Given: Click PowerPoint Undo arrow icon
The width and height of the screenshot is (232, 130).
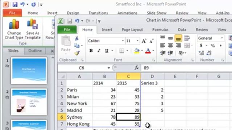Looking at the screenshot, I should pyautogui.click(x=22, y=4).
